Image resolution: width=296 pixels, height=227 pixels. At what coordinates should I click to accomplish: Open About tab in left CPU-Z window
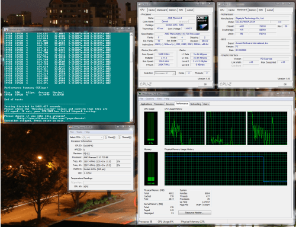(190, 10)
